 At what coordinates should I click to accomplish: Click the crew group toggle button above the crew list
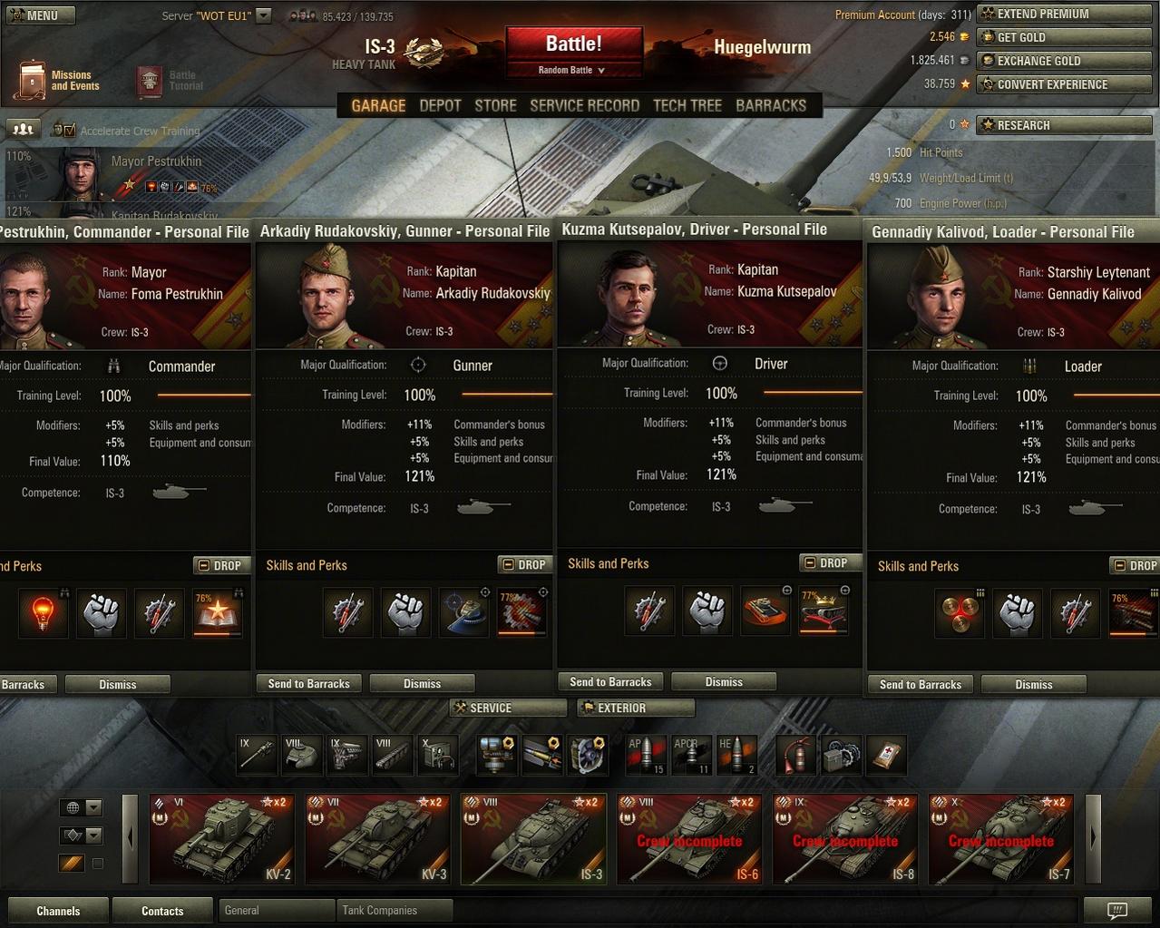[x=24, y=129]
